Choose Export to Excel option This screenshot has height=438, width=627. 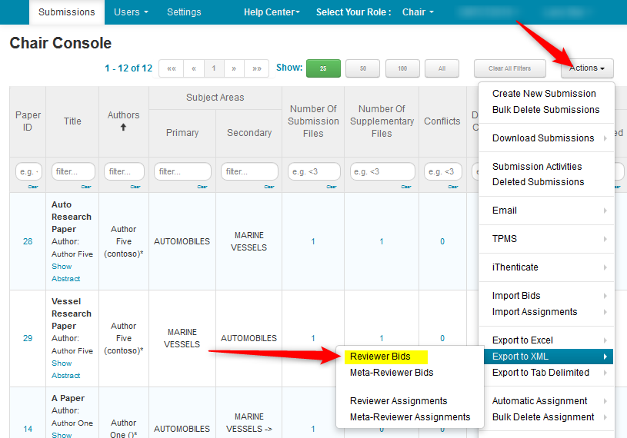(x=522, y=340)
